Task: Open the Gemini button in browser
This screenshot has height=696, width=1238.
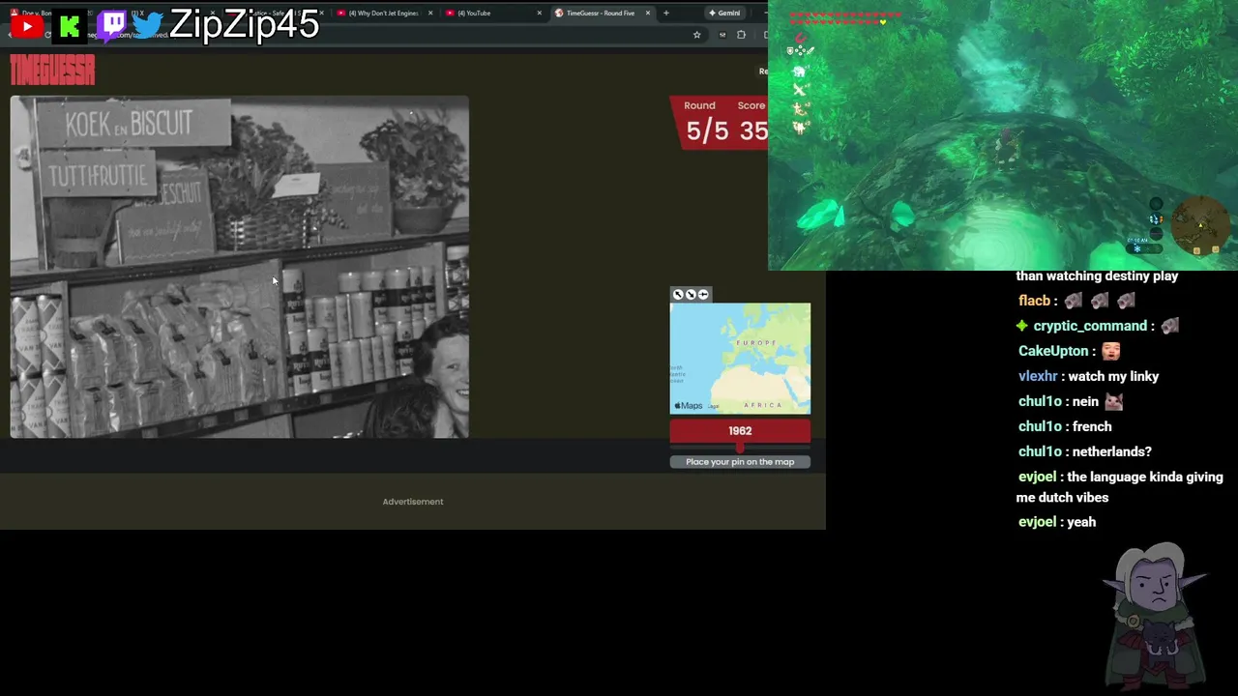Action: (x=724, y=13)
